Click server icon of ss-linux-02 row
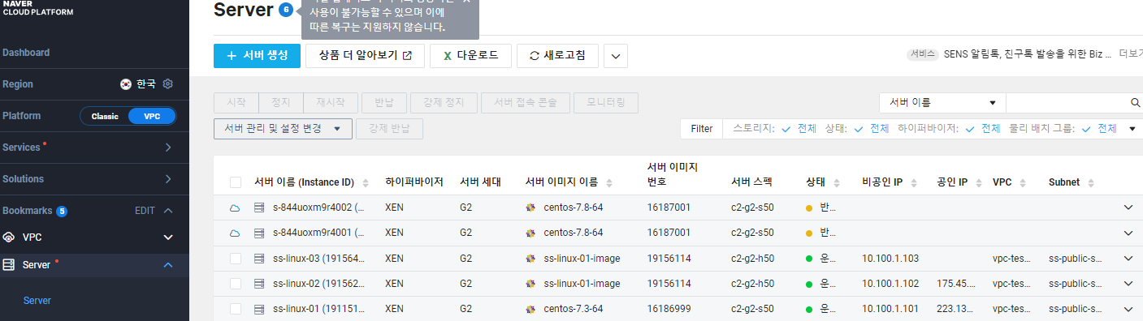Image resolution: width=1143 pixels, height=321 pixels. (260, 284)
